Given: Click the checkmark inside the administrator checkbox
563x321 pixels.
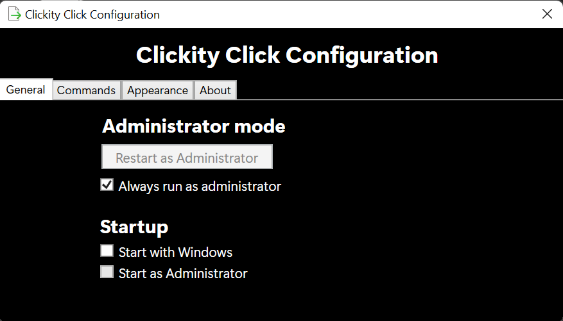Looking at the screenshot, I should [107, 185].
